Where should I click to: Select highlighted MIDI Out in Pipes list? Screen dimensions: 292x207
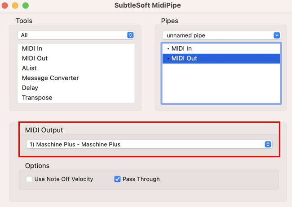221,59
